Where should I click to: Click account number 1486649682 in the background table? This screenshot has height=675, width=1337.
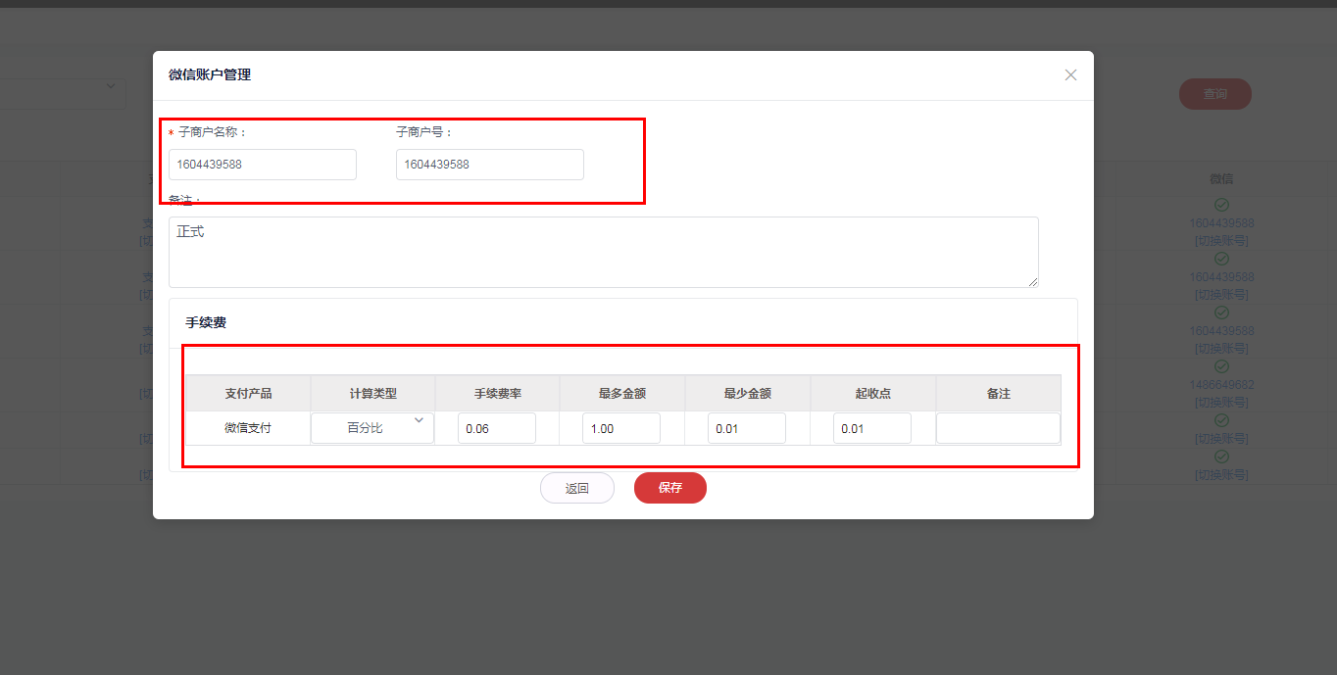(1221, 385)
